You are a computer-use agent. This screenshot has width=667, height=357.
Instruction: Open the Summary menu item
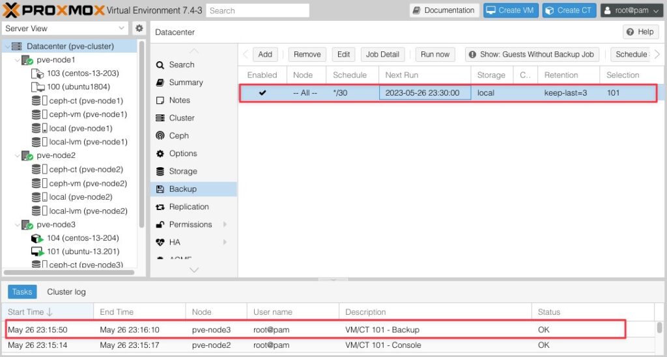tap(193, 83)
